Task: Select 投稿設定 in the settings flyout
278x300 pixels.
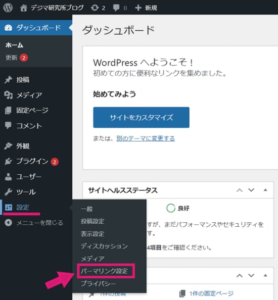Action: (x=93, y=221)
